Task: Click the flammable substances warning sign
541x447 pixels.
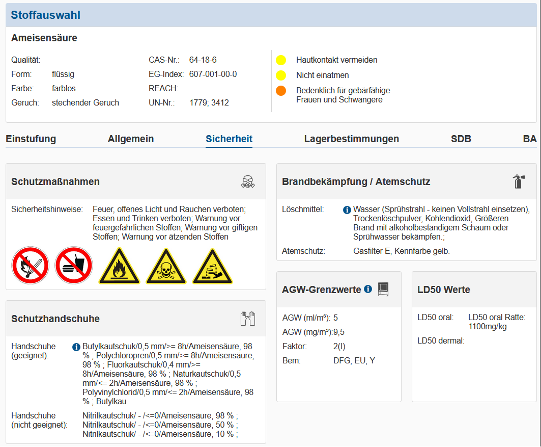Action: coord(120,267)
